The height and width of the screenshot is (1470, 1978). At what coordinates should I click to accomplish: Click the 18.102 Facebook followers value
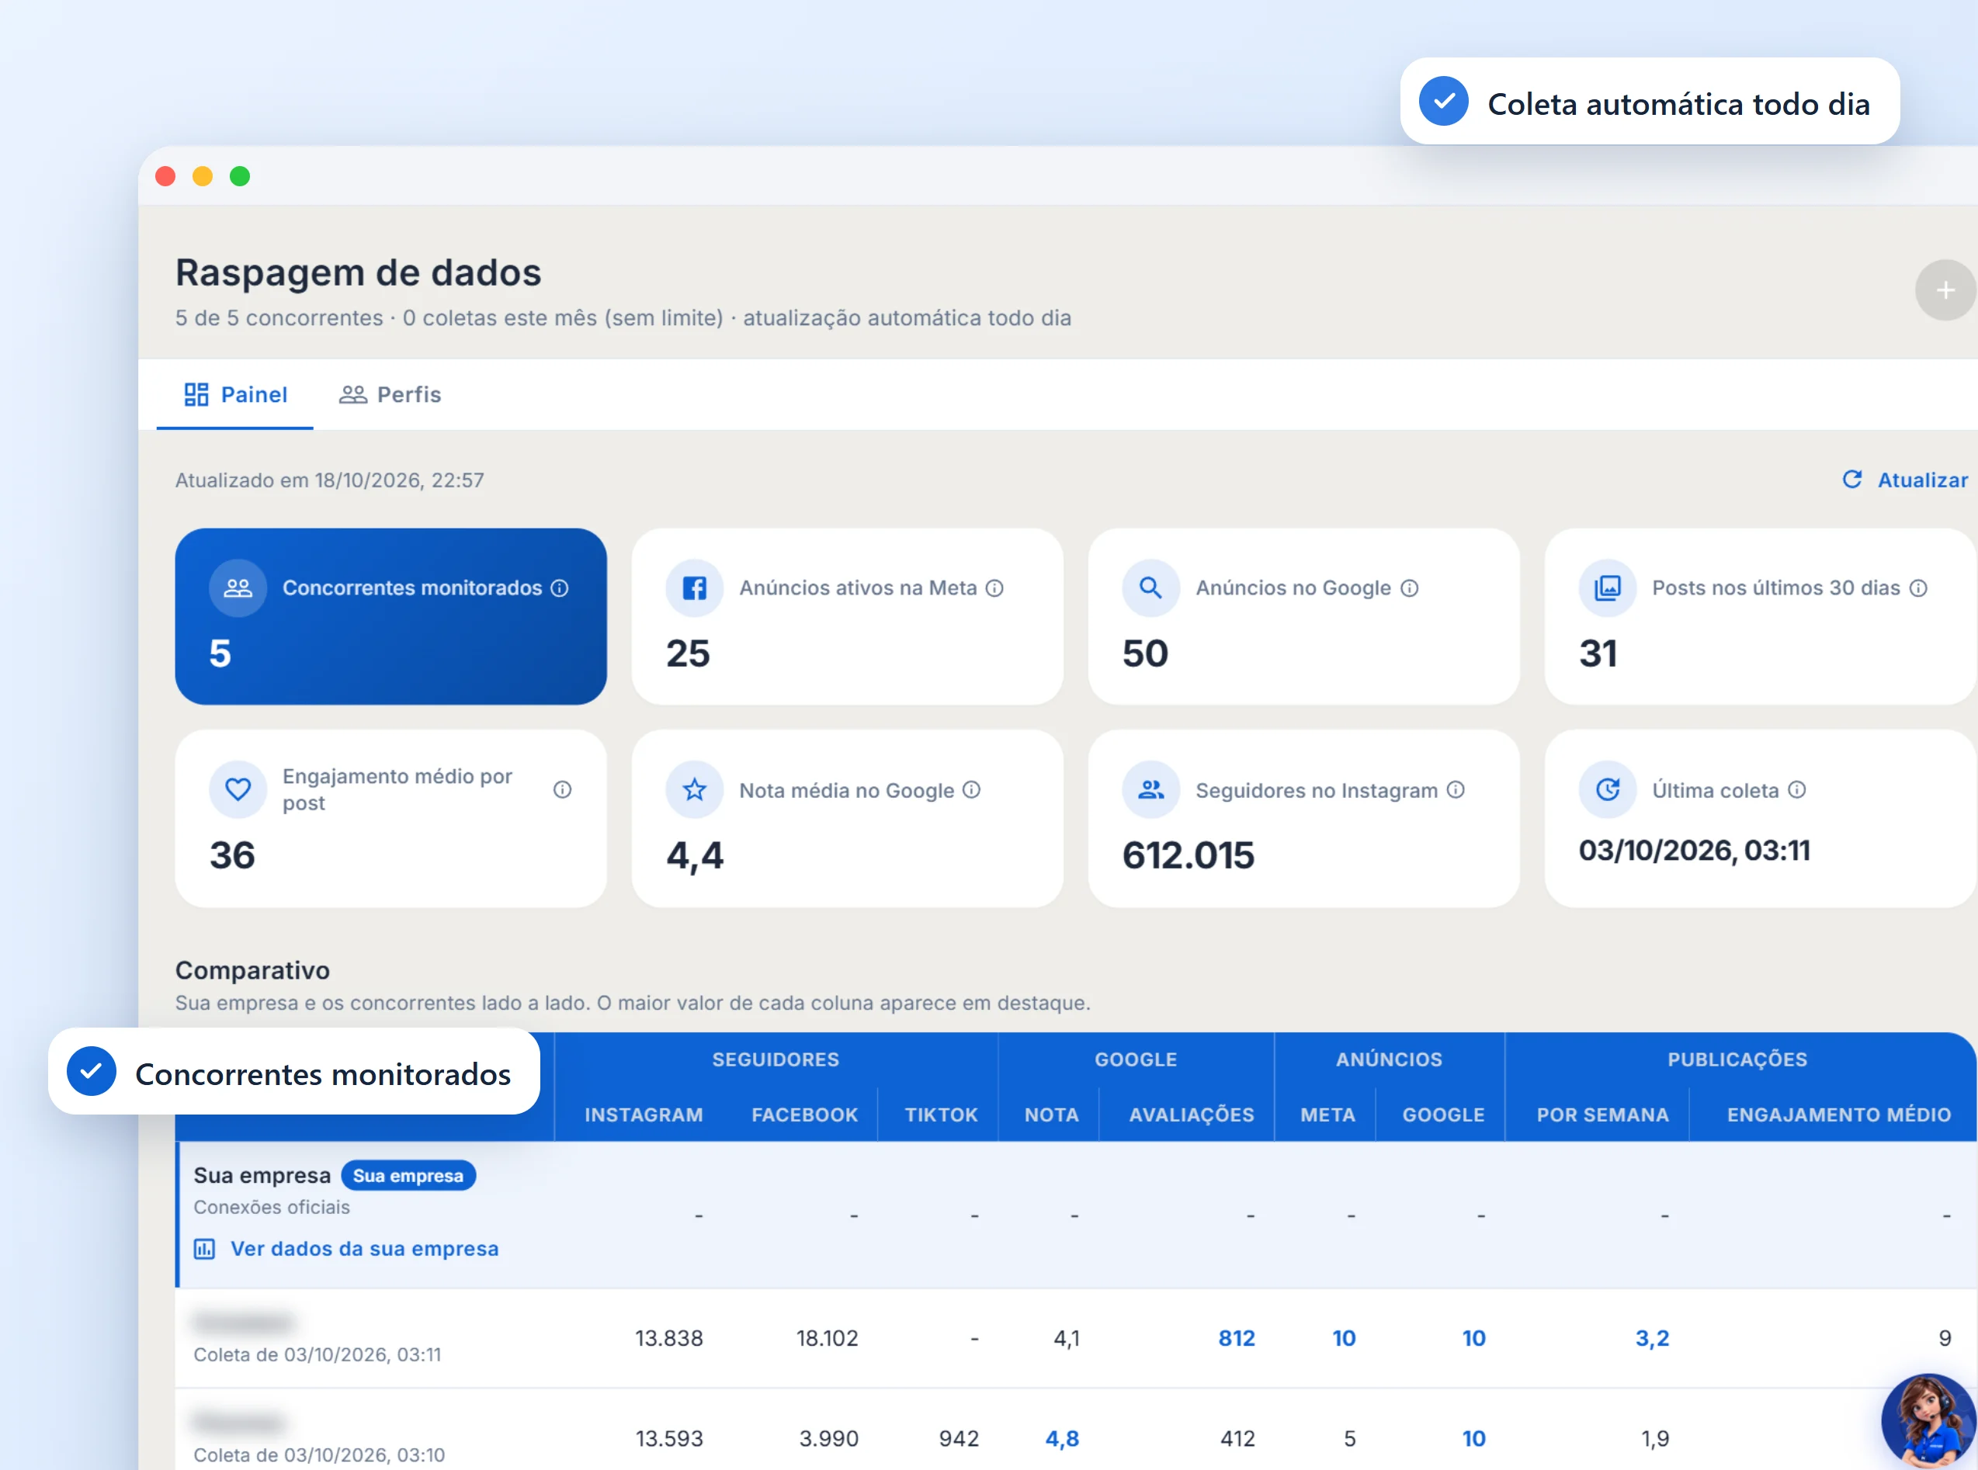(827, 1338)
